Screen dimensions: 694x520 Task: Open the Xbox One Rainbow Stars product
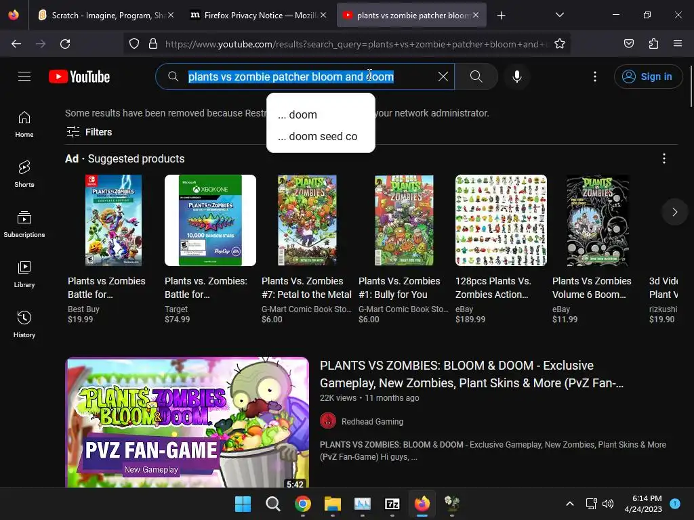coord(210,250)
